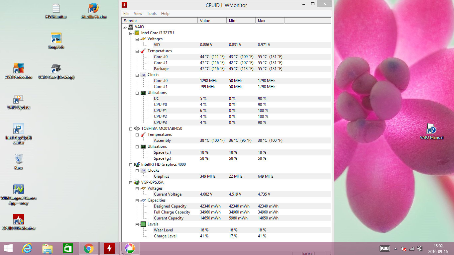The width and height of the screenshot is (454, 255).
Task: Click the Min column header
Action: click(241, 21)
